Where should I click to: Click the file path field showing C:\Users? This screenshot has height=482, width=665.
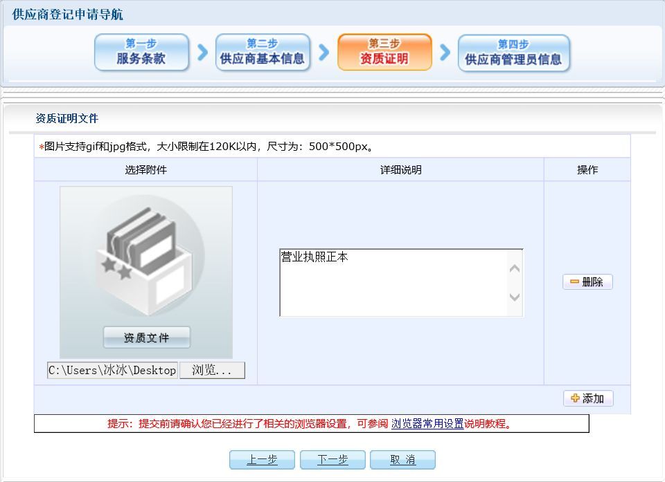pos(112,370)
